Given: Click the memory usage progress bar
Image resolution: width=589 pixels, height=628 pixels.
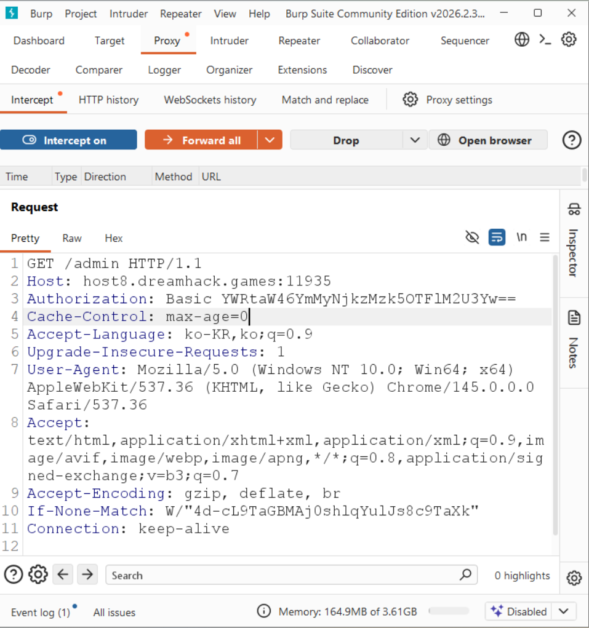Looking at the screenshot, I should (x=449, y=611).
